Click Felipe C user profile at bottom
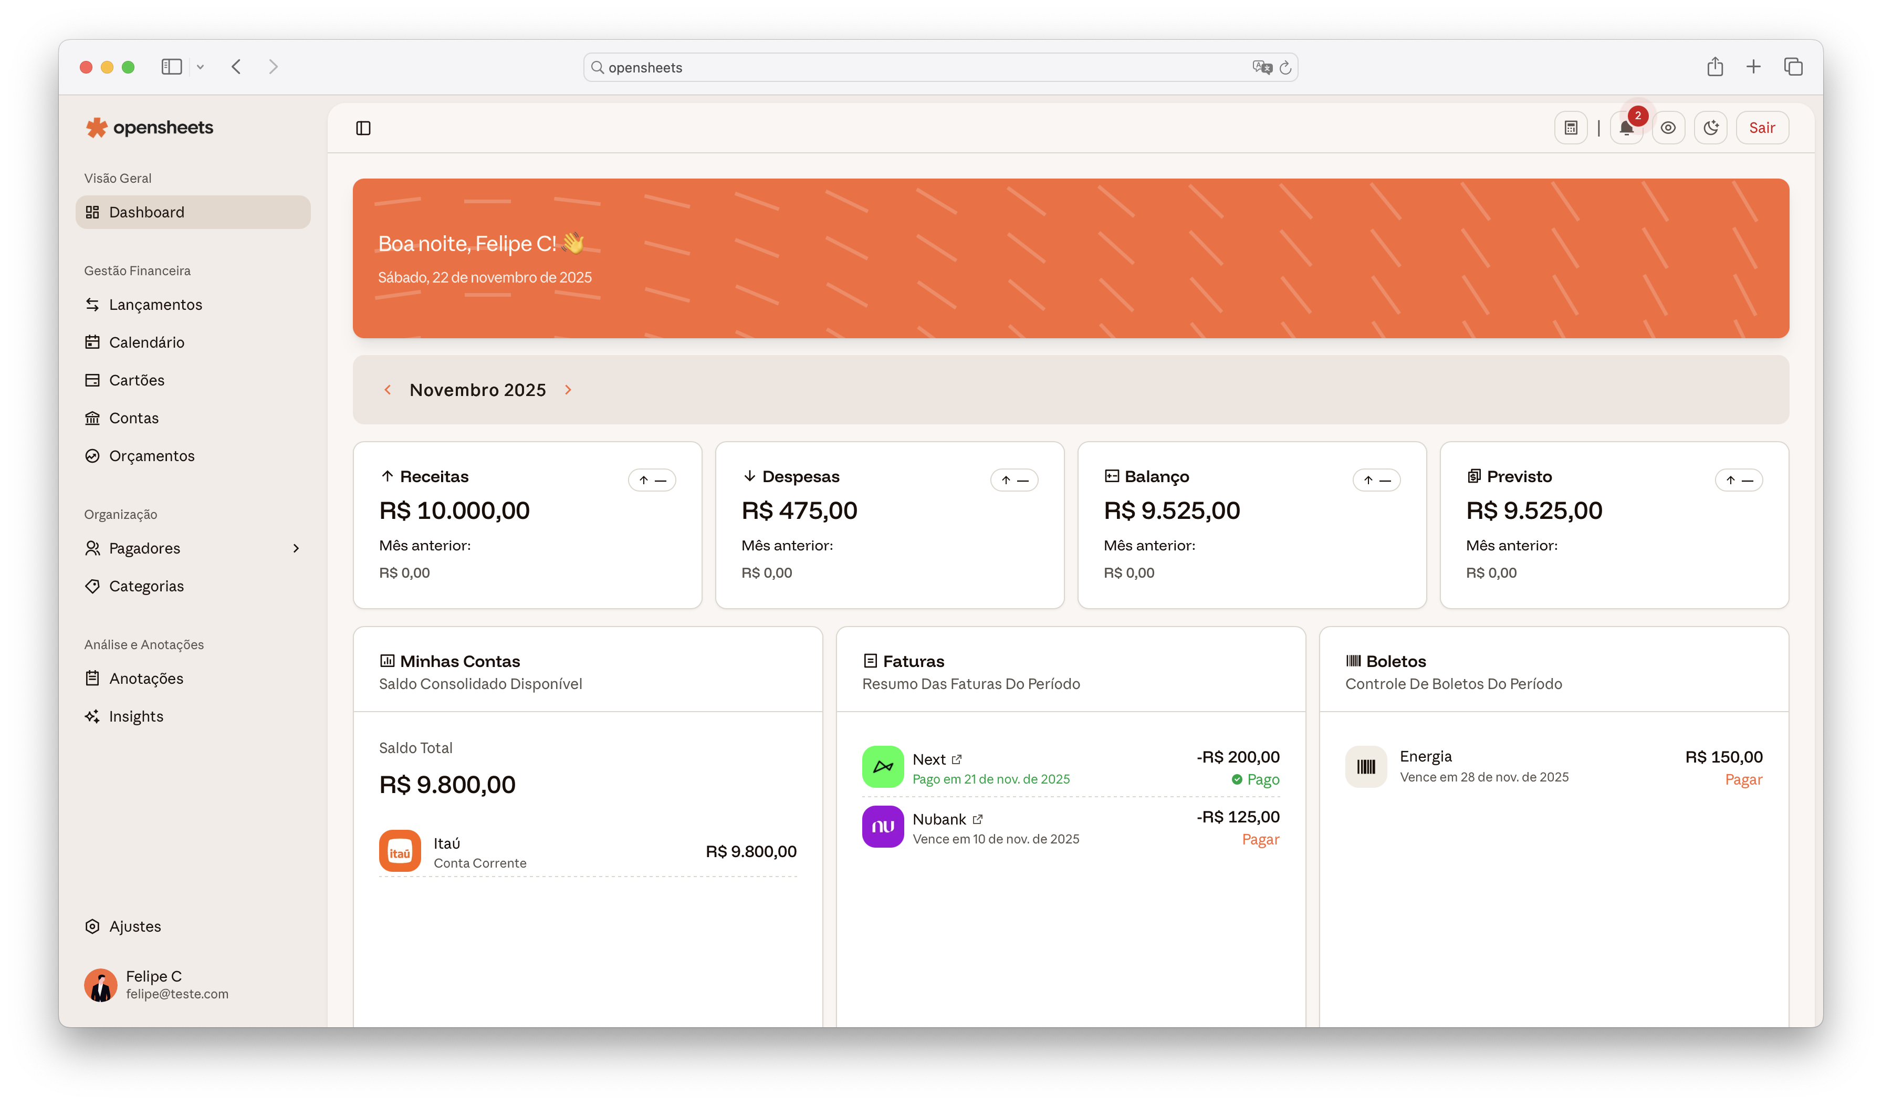The image size is (1882, 1105). 153,984
